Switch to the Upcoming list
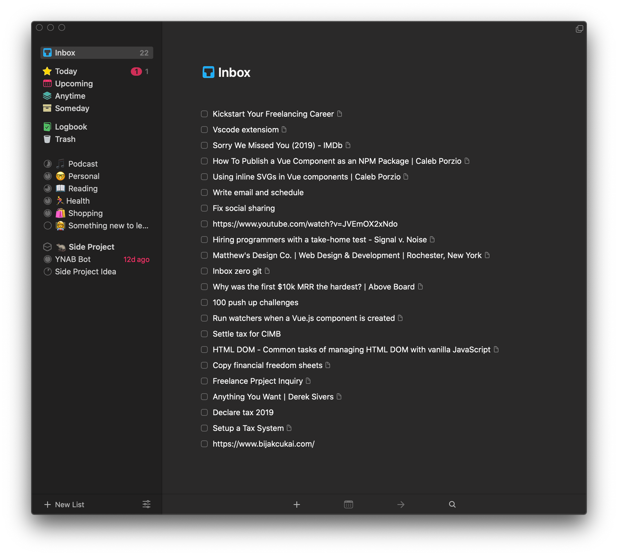The width and height of the screenshot is (618, 556). point(74,84)
